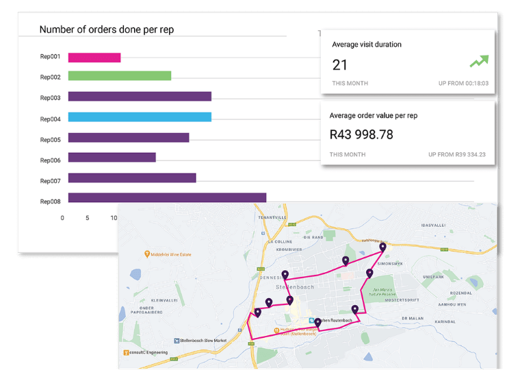Select the green Rep002 bar

[119, 76]
